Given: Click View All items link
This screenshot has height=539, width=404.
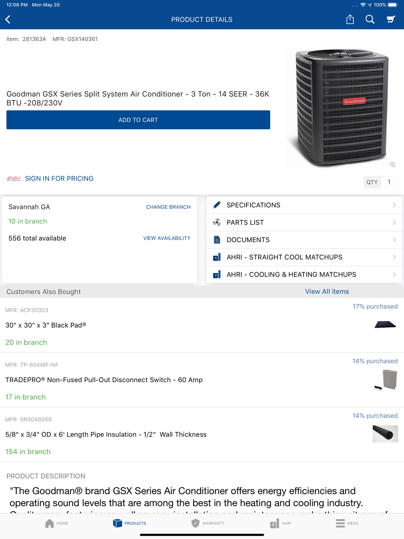Looking at the screenshot, I should point(327,291).
